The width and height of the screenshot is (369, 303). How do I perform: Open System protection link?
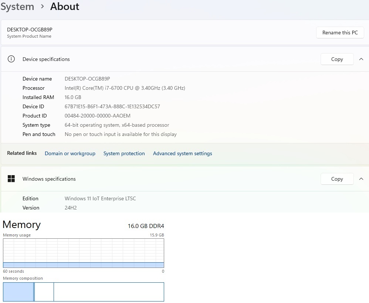click(x=124, y=153)
